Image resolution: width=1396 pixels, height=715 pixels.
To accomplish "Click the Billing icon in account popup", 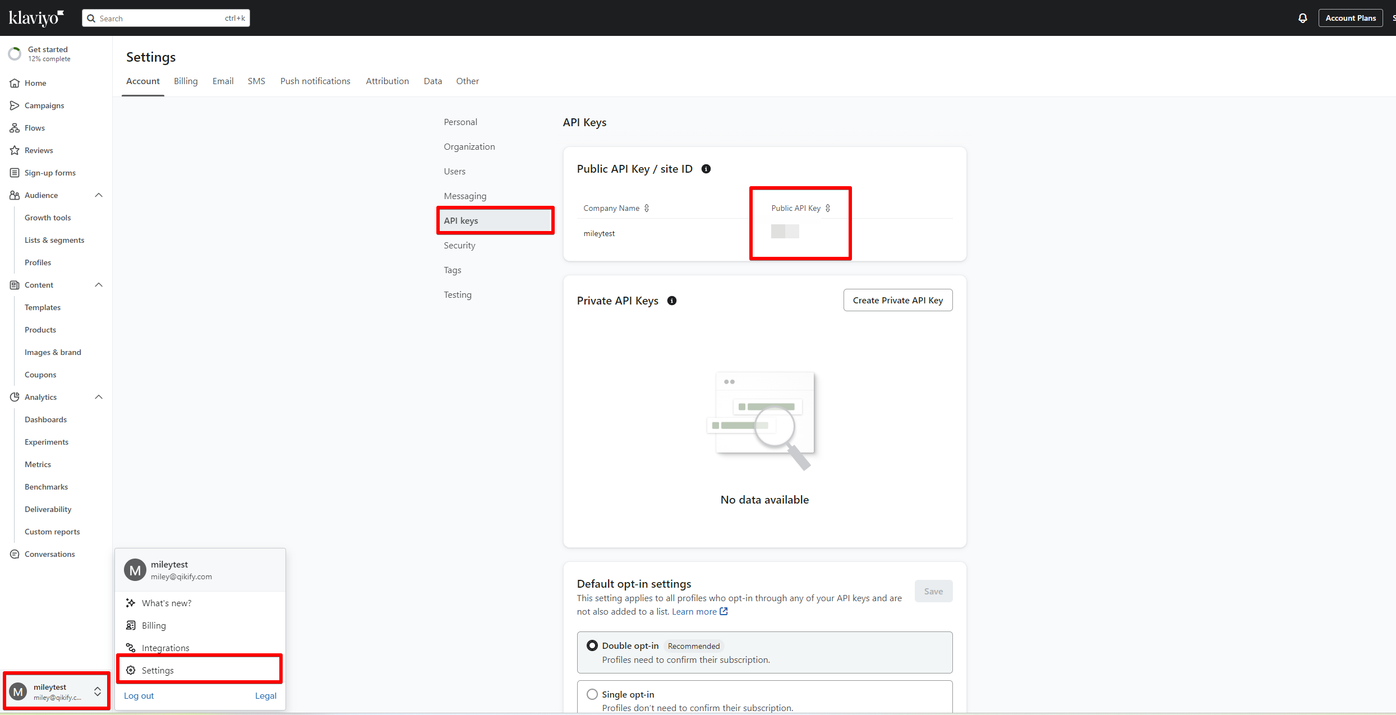I will (131, 625).
